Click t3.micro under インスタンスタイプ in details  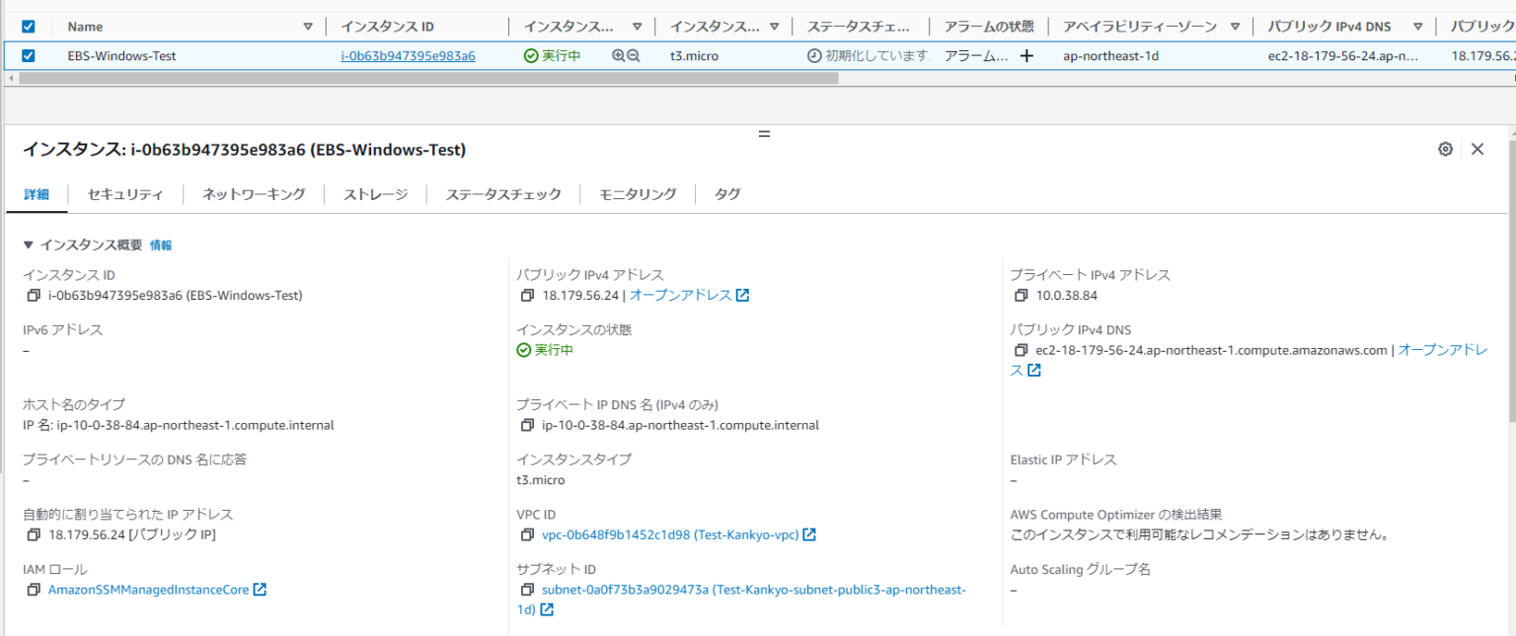(x=541, y=480)
